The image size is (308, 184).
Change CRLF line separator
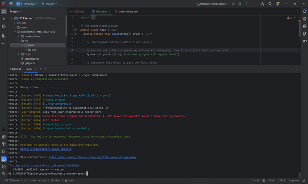(x=271, y=181)
